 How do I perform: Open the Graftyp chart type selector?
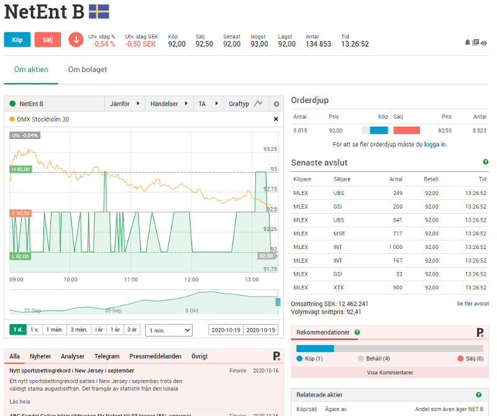point(246,104)
